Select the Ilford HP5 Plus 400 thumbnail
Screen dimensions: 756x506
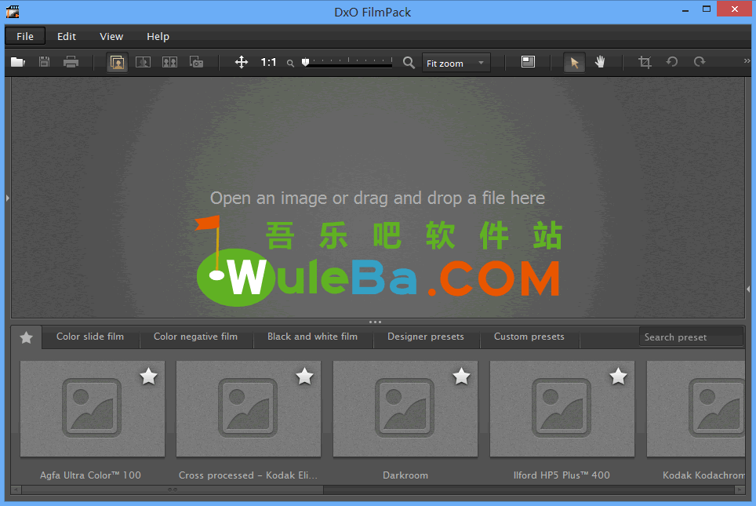562,409
